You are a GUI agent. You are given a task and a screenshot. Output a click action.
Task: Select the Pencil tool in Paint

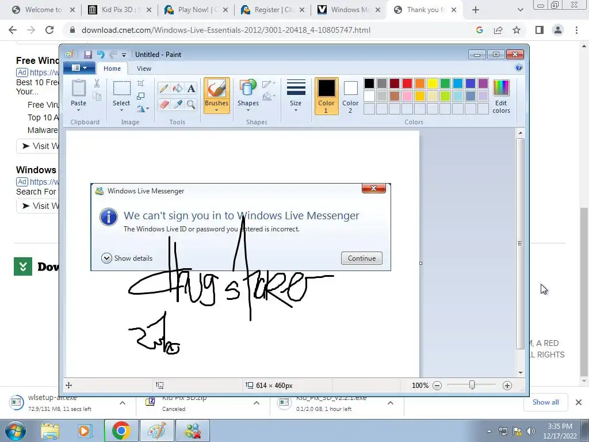164,88
